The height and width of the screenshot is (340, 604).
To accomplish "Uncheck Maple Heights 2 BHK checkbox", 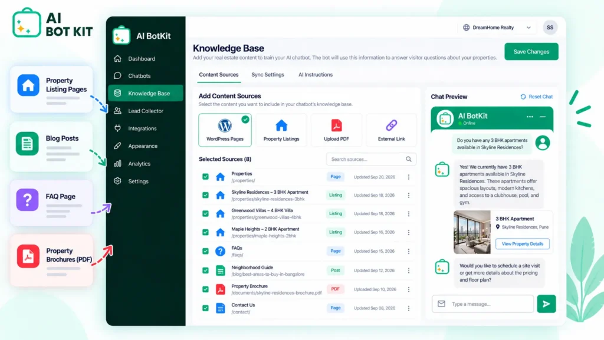I will pyautogui.click(x=205, y=232).
